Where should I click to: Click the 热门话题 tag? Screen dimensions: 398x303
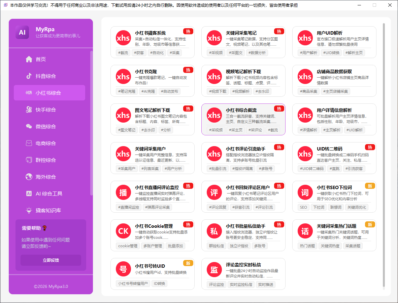[307, 246]
